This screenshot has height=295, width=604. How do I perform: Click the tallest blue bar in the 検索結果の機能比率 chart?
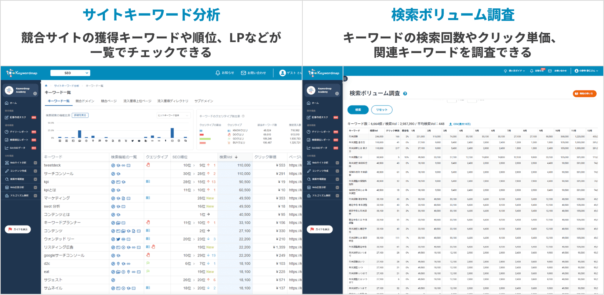tap(172, 133)
